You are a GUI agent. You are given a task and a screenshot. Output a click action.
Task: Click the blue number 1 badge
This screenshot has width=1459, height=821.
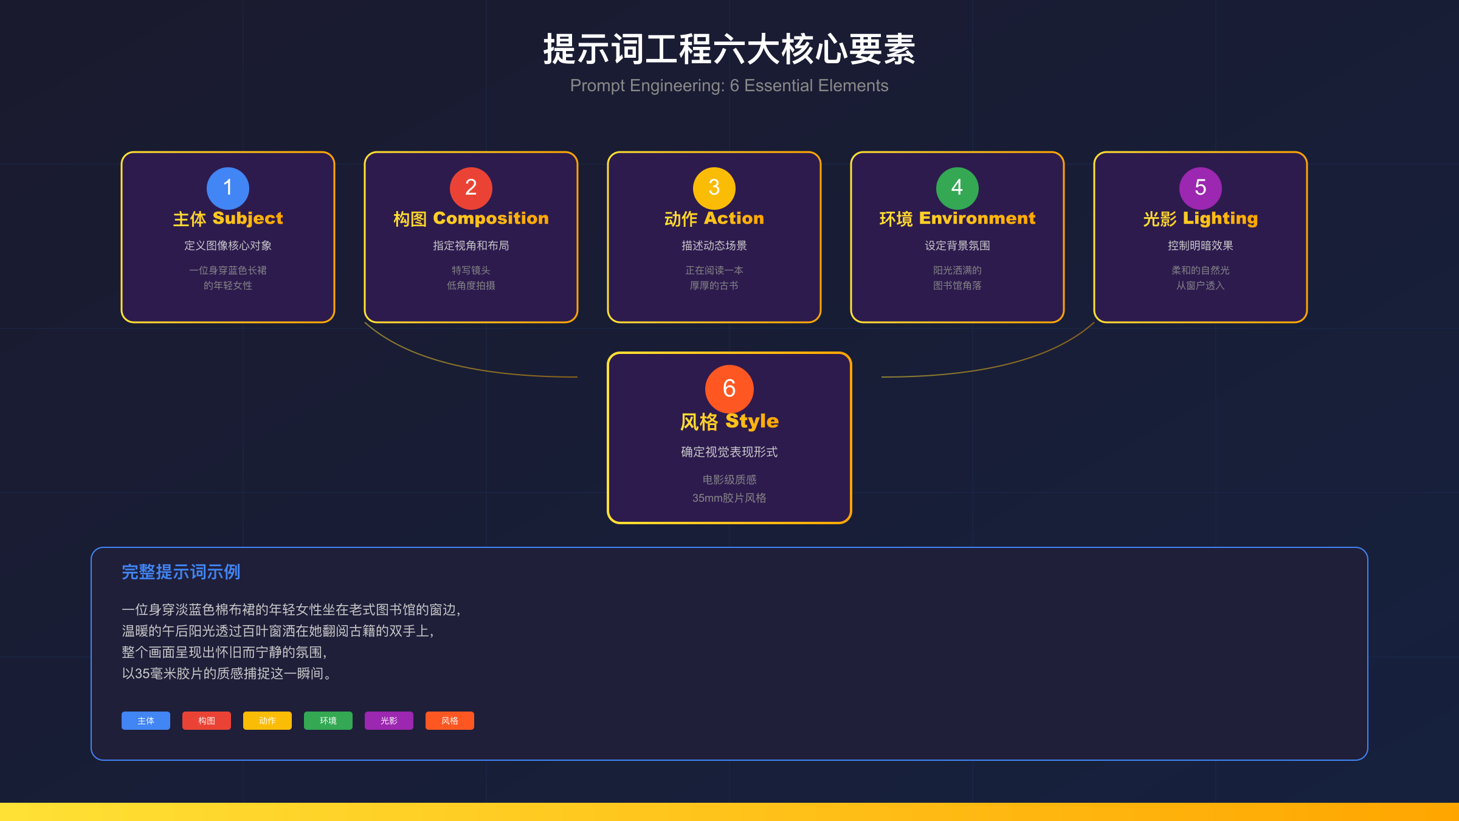pyautogui.click(x=227, y=189)
